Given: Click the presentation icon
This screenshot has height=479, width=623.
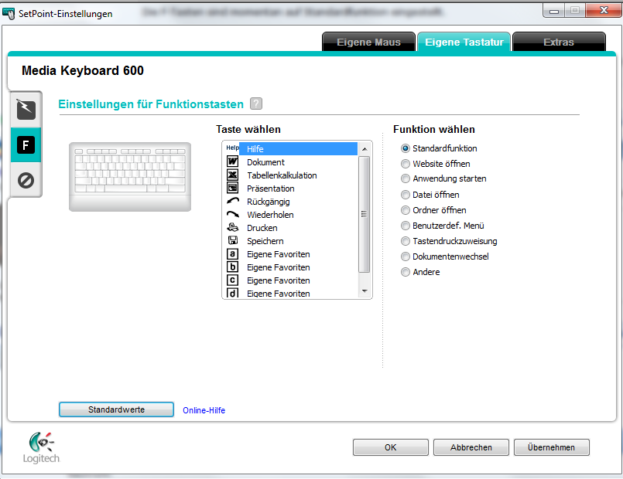Looking at the screenshot, I should pyautogui.click(x=232, y=188).
